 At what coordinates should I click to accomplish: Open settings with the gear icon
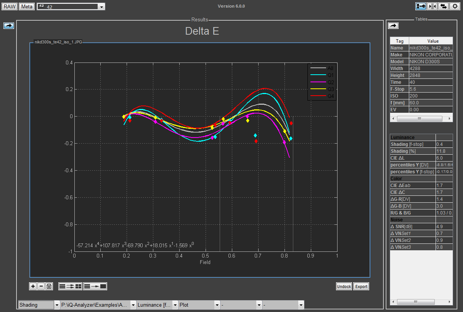click(x=455, y=6)
